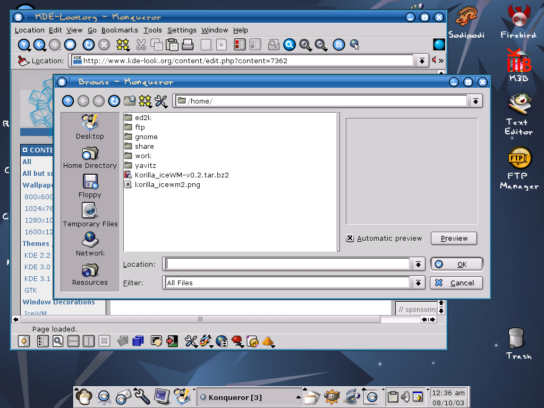Open the Tools menu
The image size is (544, 408).
coord(152,30)
